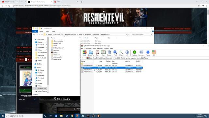
Task: Select the nativePC_MT folder in Explorer
Action: click(57, 43)
